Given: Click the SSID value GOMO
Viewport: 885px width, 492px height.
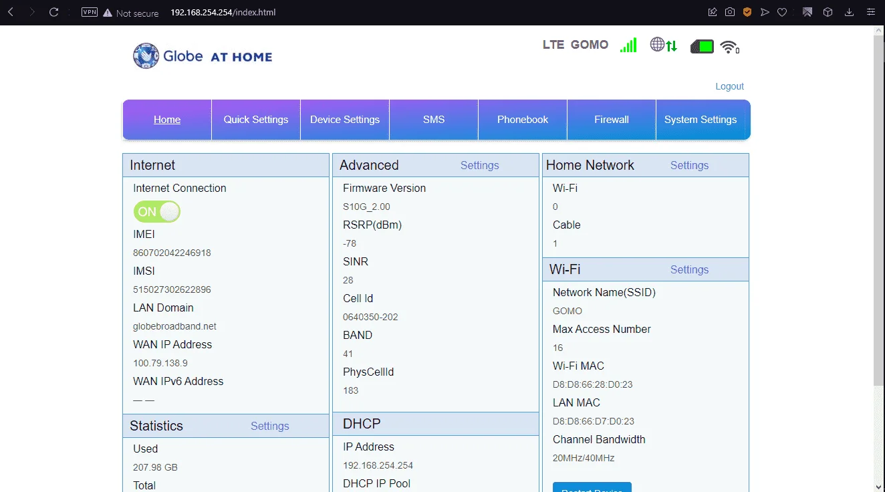Looking at the screenshot, I should pos(567,311).
